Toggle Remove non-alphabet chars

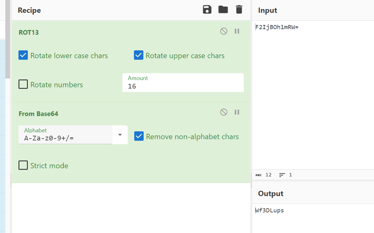coord(139,136)
